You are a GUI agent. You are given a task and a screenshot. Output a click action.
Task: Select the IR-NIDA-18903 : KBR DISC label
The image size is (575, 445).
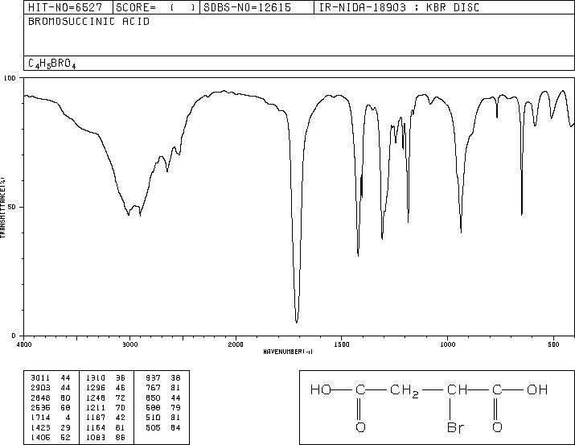399,7
